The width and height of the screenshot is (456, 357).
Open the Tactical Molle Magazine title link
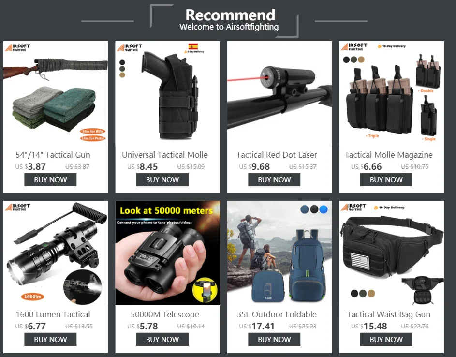tap(388, 155)
